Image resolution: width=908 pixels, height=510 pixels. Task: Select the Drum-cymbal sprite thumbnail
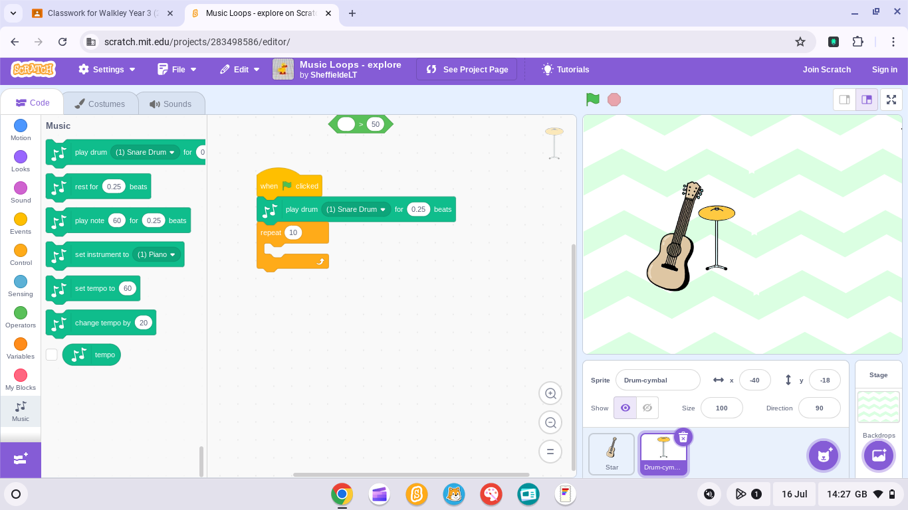(x=663, y=454)
